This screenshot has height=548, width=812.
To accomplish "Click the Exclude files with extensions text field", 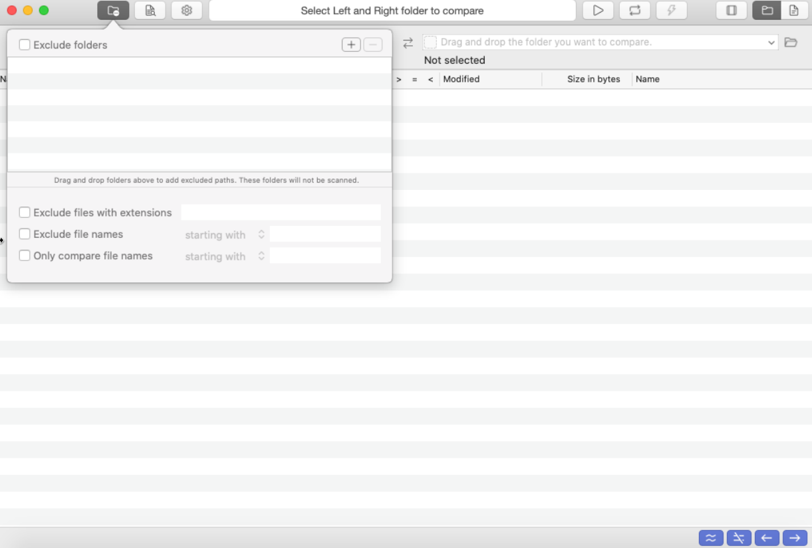I will click(x=281, y=213).
